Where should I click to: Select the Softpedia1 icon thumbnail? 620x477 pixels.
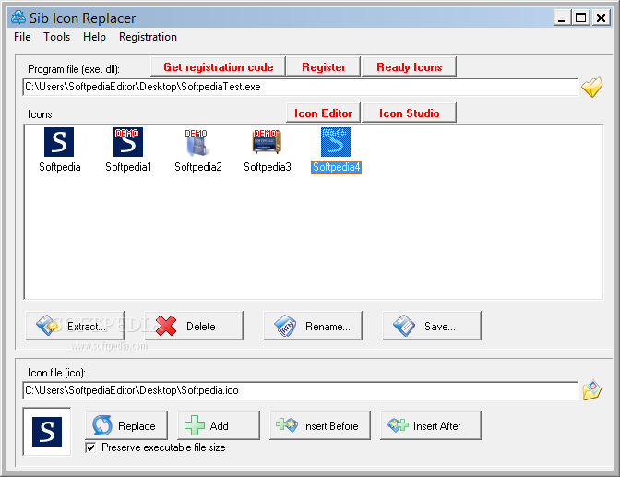tap(128, 142)
